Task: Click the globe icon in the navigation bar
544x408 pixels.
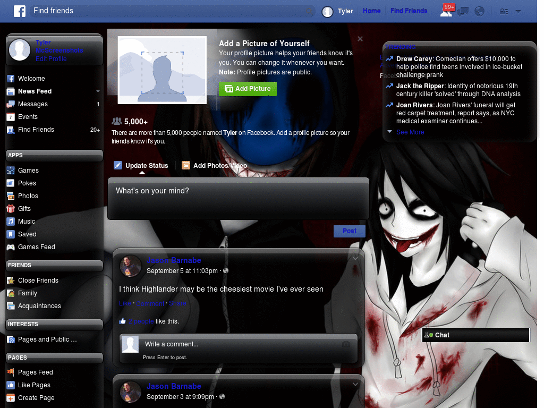Action: pyautogui.click(x=479, y=11)
